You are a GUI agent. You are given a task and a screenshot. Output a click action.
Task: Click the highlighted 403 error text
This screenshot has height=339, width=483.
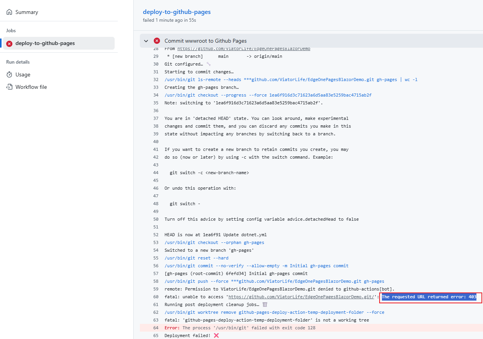(x=429, y=297)
